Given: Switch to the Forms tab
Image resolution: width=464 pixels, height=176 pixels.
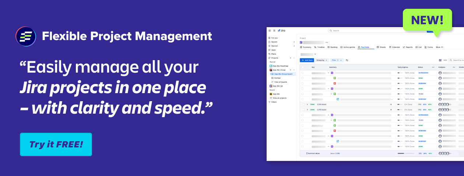Looking at the screenshot, I should pos(429,47).
